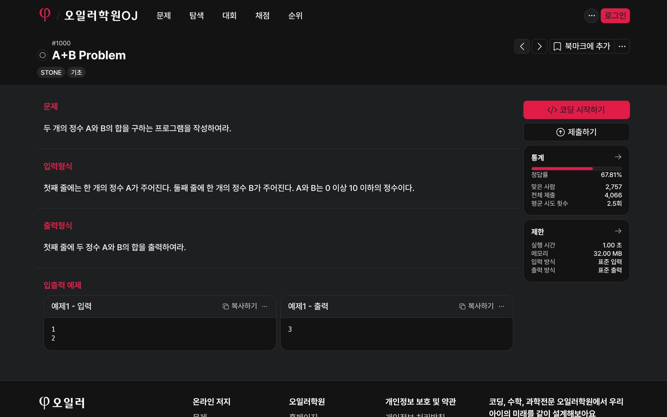Open limits details with the arrow icon
The height and width of the screenshot is (417, 667).
(x=618, y=231)
